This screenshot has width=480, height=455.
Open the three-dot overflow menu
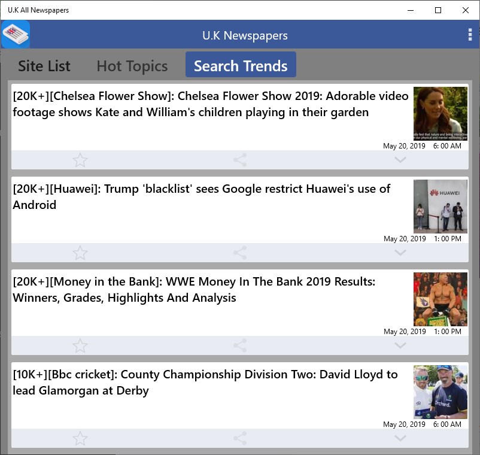470,35
